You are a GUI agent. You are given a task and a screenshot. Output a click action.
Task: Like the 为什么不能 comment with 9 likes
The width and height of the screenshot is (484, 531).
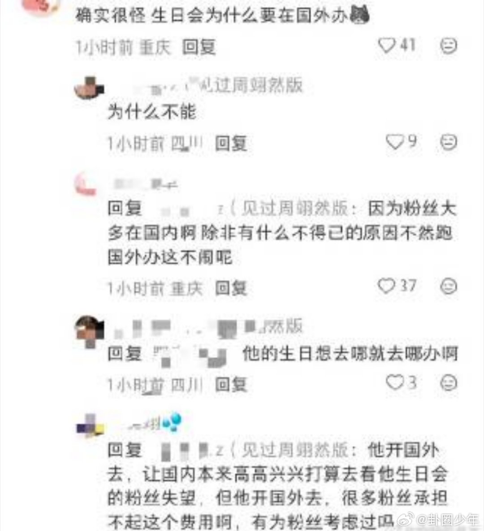tap(395, 142)
